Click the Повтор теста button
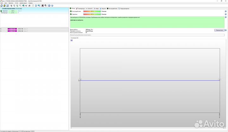The height and width of the screenshot is (132, 228). click(219, 30)
